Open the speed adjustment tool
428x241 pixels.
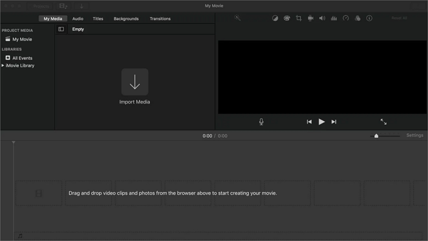pyautogui.click(x=345, y=18)
